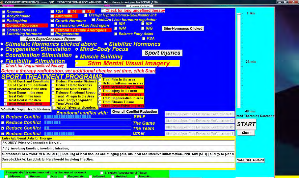Check Build Eye-Hand Coordinate program
299x178 pixels.
pyautogui.click(x=6, y=81)
